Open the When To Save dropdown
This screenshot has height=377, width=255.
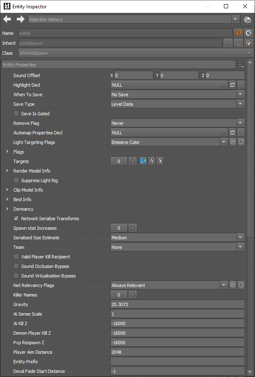(240, 95)
